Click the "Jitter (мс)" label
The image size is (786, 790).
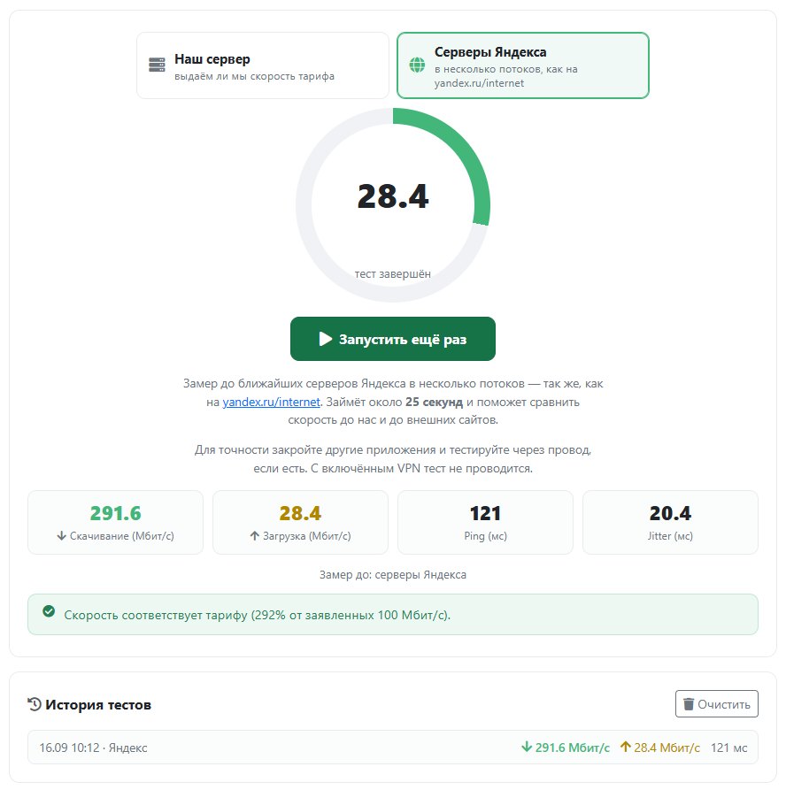tap(670, 536)
